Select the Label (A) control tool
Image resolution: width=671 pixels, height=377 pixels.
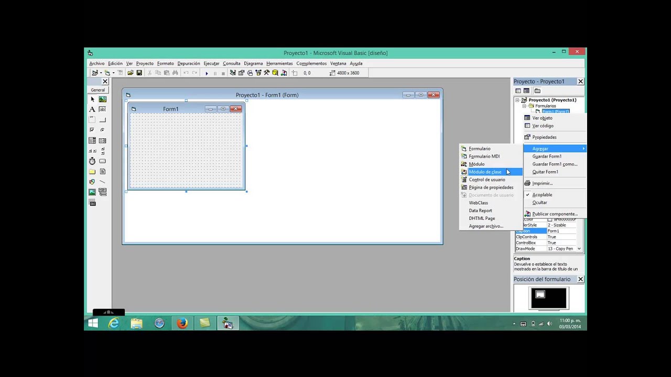point(92,109)
